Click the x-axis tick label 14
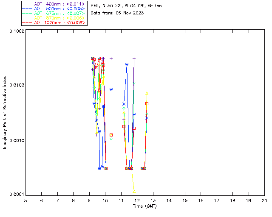Image resolution: width=272 pixels, height=217 pixels. [x=169, y=200]
